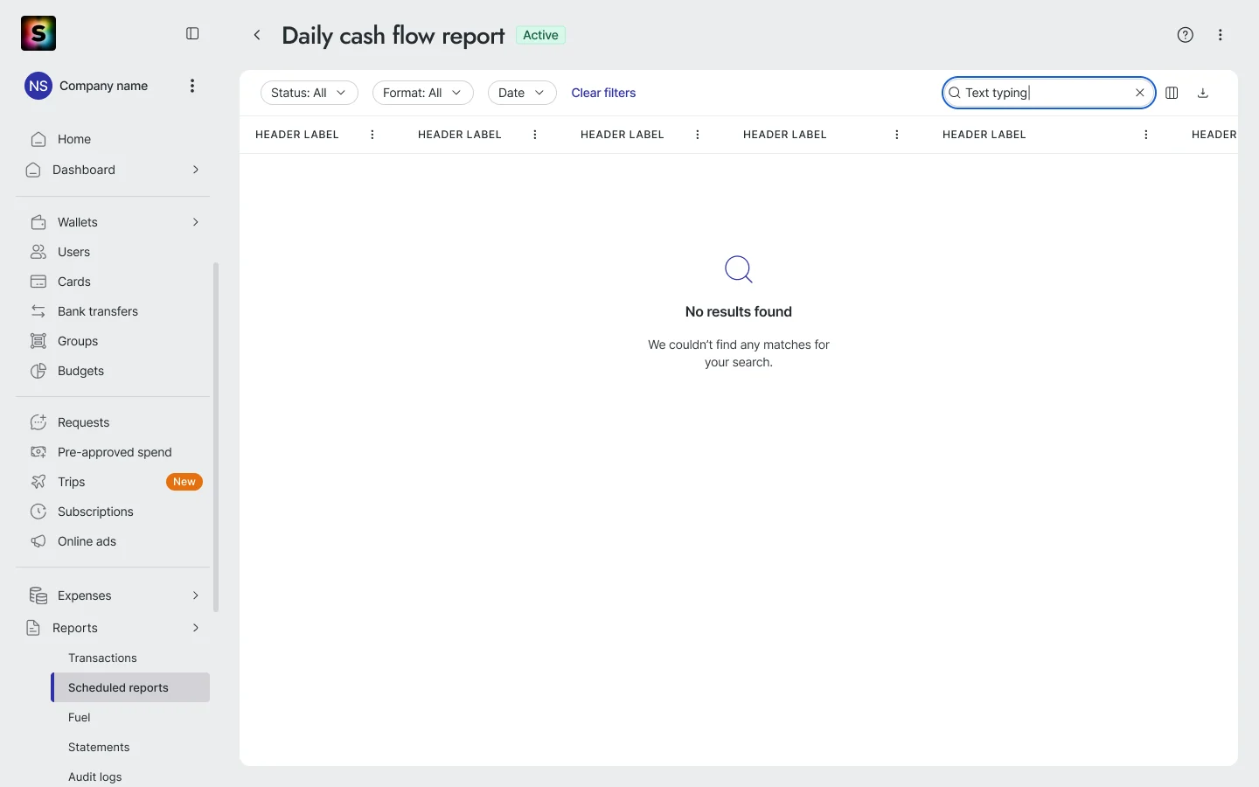Image resolution: width=1259 pixels, height=787 pixels.
Task: Click the NS company avatar
Action: click(x=38, y=86)
